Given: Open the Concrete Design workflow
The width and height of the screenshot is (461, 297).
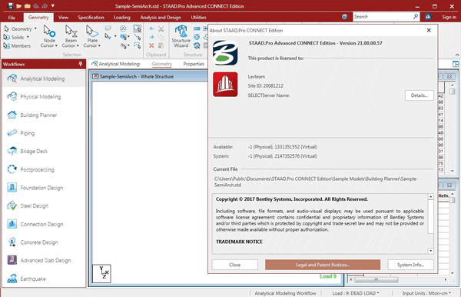Looking at the screenshot, I should tap(44, 242).
